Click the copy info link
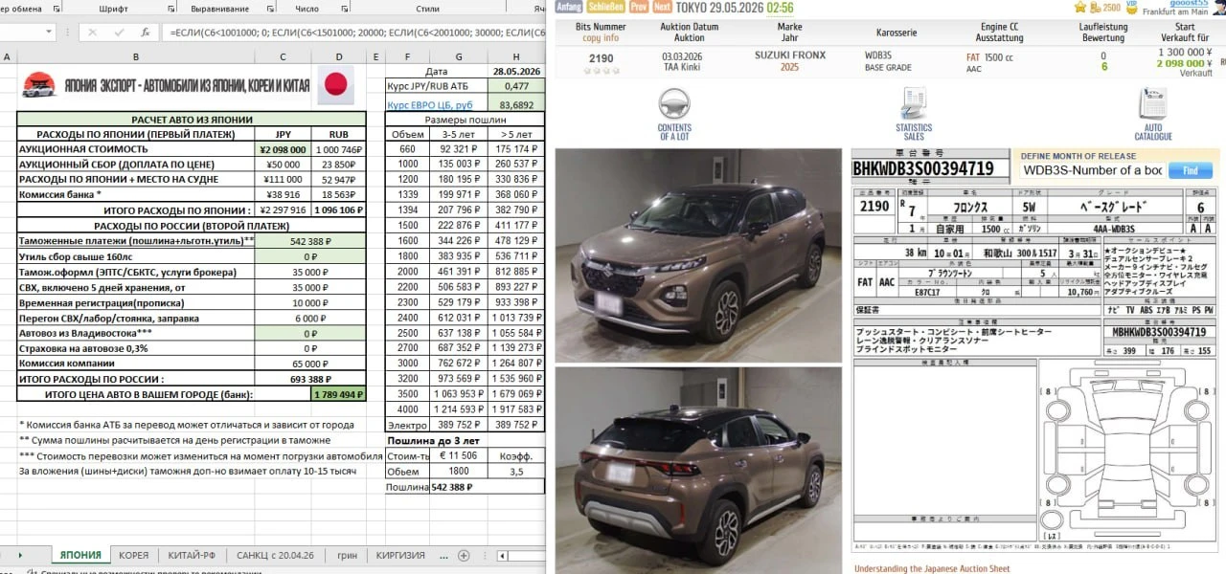 point(600,38)
